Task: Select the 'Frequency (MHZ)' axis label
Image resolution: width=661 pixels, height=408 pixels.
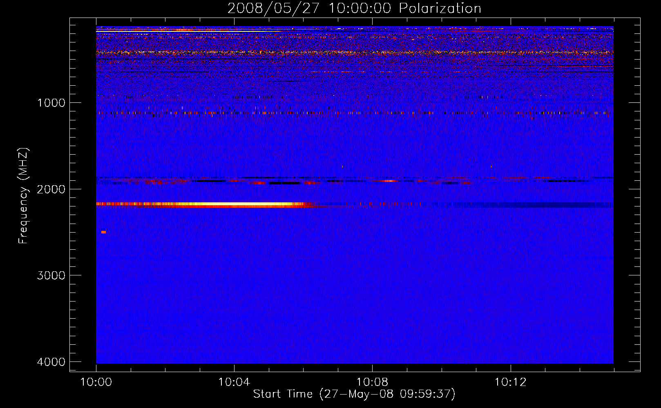Action: [x=23, y=195]
